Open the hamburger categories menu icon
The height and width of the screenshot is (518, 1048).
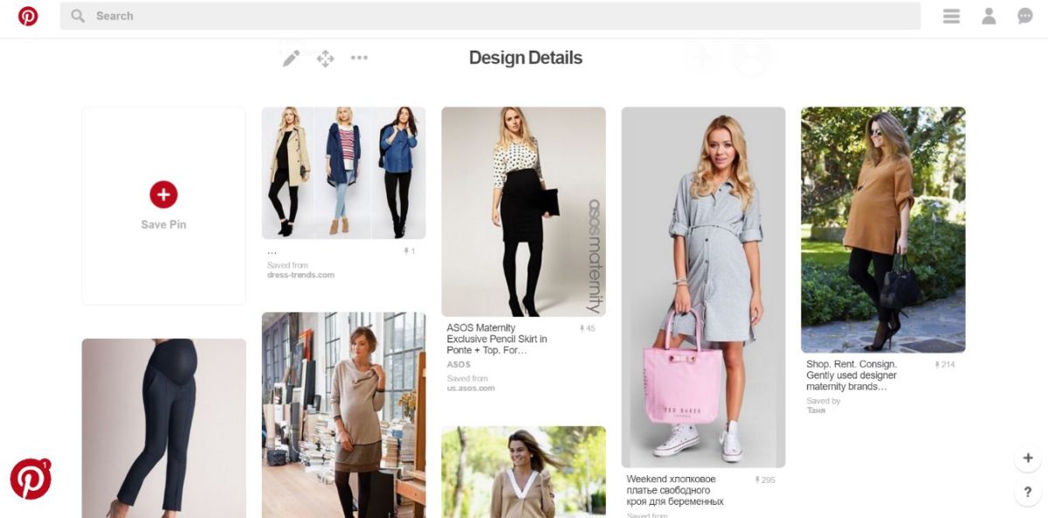pos(951,16)
